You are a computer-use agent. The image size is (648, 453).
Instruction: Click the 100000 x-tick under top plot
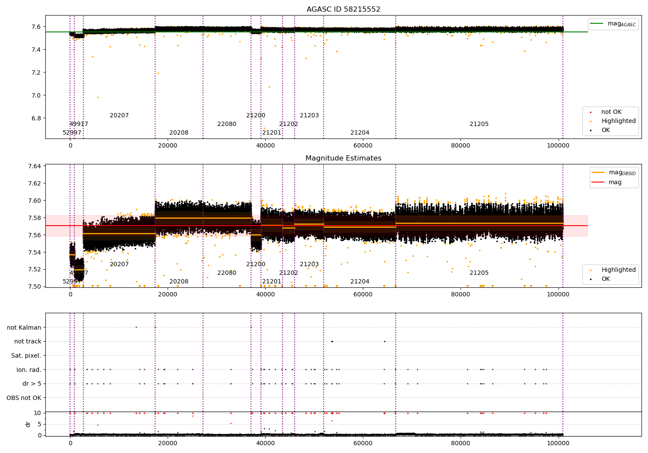pyautogui.click(x=558, y=146)
